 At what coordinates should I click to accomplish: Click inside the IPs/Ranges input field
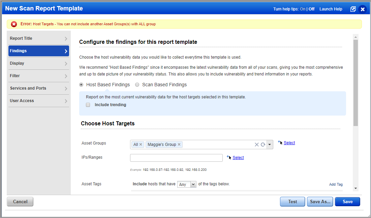click(x=176, y=157)
